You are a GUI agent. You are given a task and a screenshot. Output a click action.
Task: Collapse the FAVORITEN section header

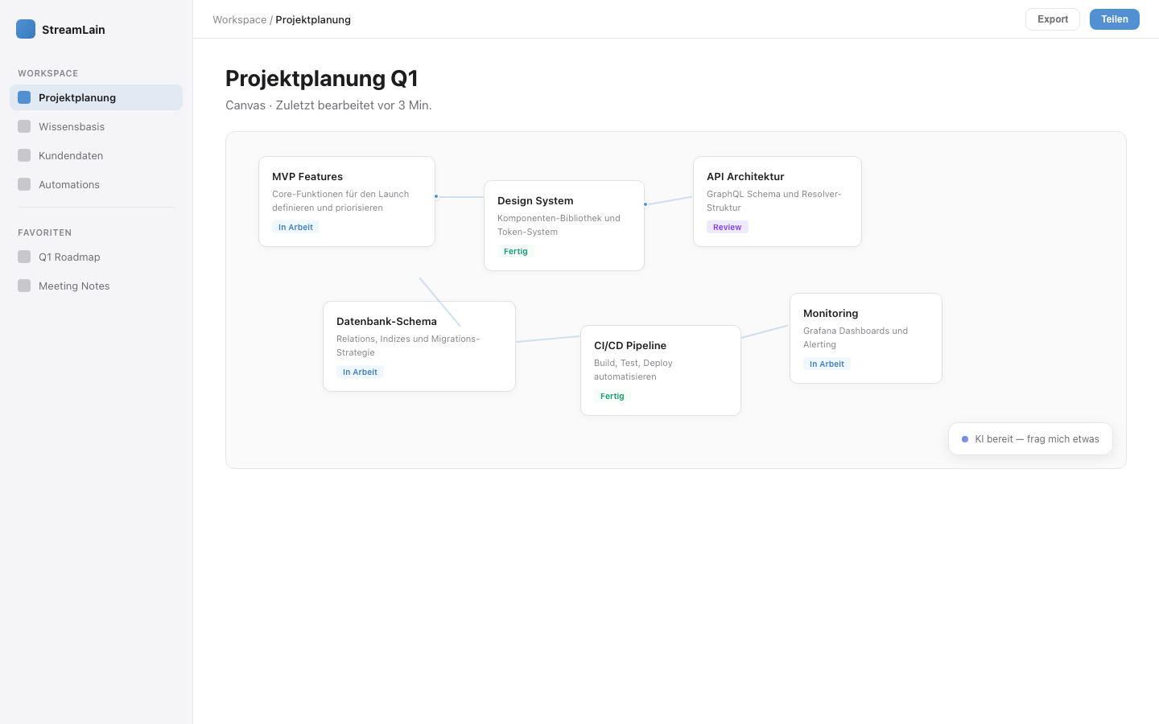pyautogui.click(x=44, y=232)
